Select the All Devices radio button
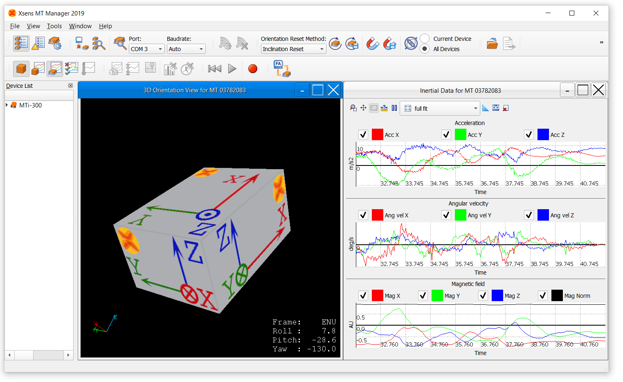 pyautogui.click(x=424, y=49)
